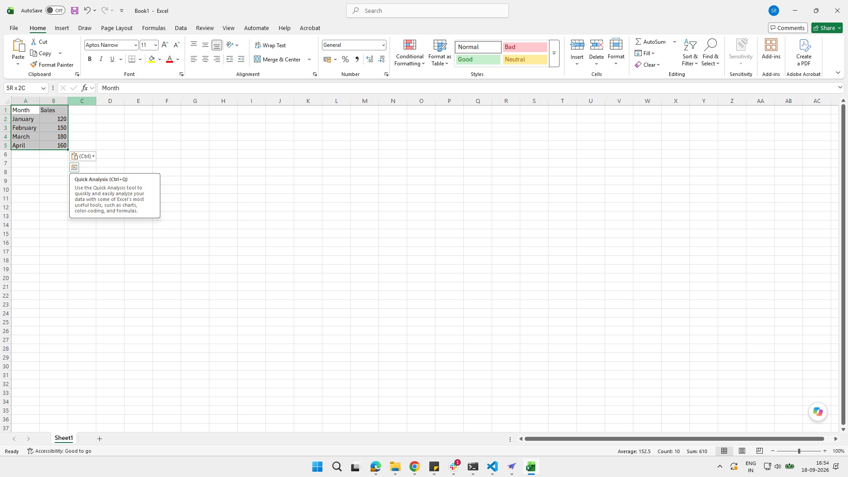Viewport: 848px width, 477px height.
Task: Click the Decrease Indent icon
Action: coord(230,59)
